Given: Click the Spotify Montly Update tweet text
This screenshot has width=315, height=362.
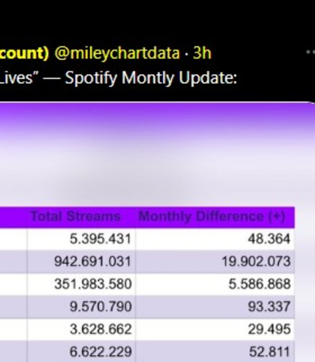Looking at the screenshot, I should 118,78.
